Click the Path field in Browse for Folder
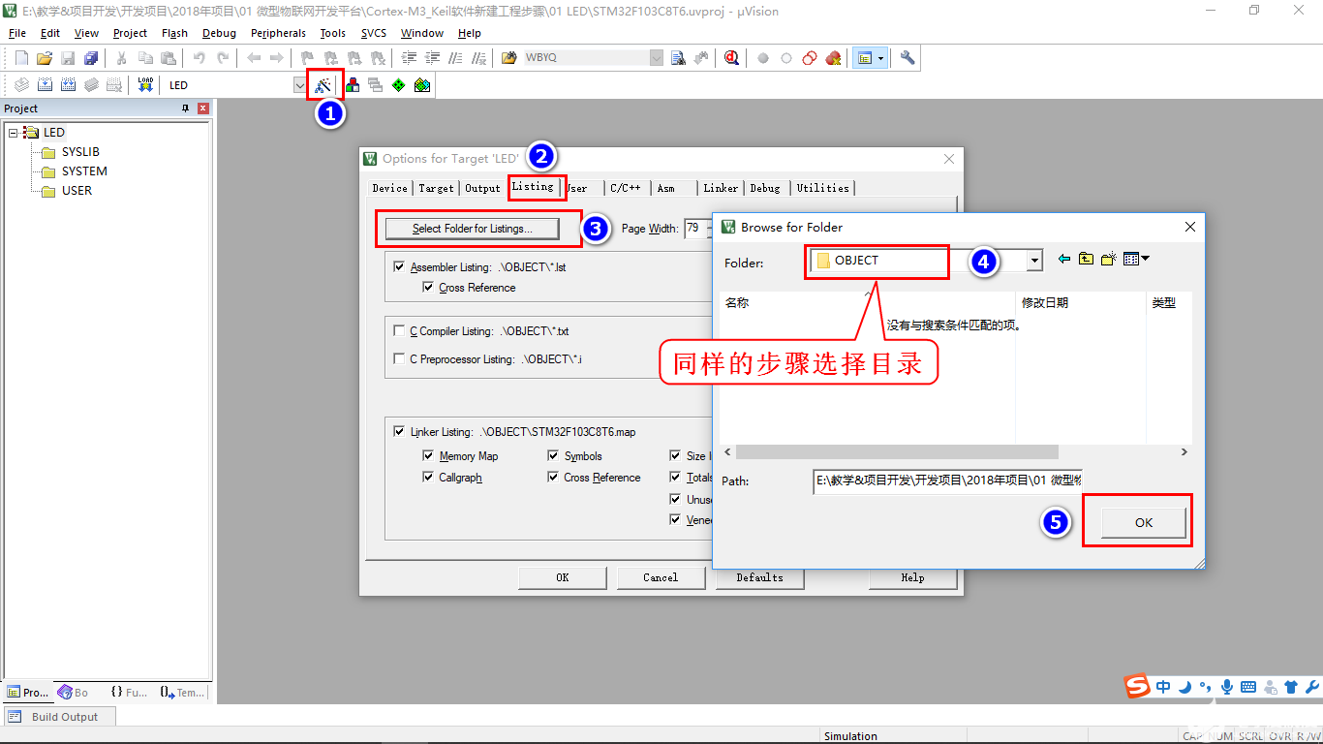The height and width of the screenshot is (744, 1323). 947,481
